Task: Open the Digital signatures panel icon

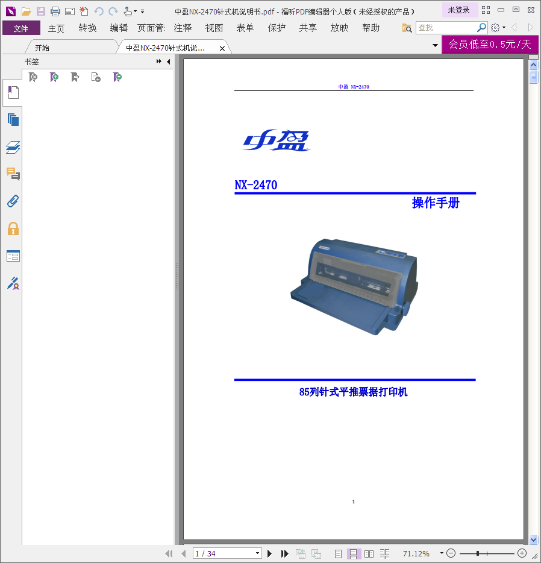Action: point(13,283)
